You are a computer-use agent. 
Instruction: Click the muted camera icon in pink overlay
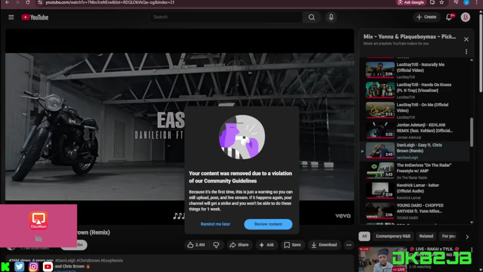38,238
